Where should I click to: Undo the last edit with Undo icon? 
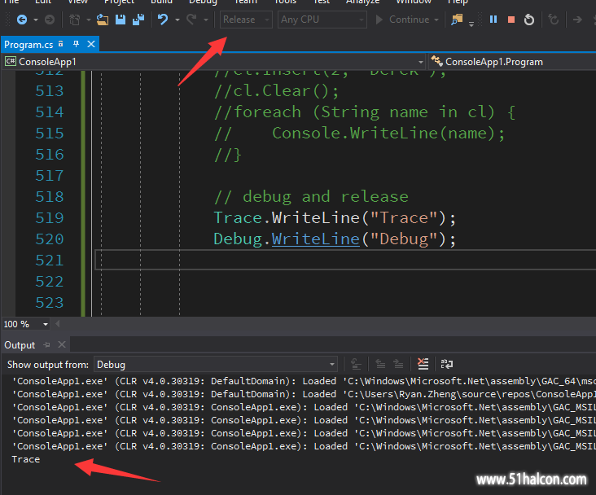pyautogui.click(x=163, y=20)
